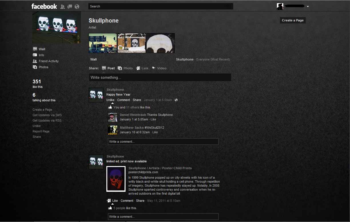Select the Photo share tab

click(125, 68)
